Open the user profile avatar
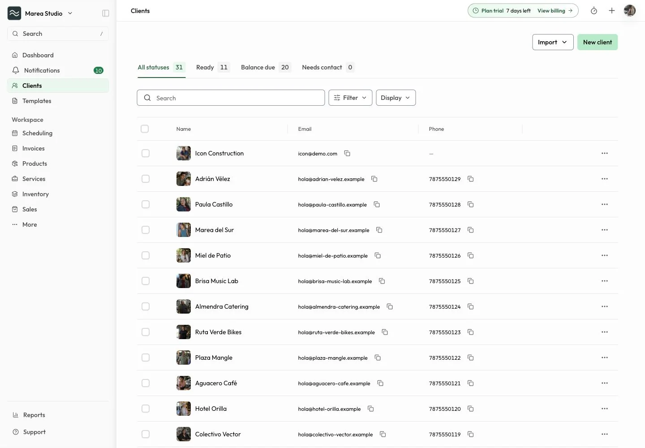 (x=630, y=11)
